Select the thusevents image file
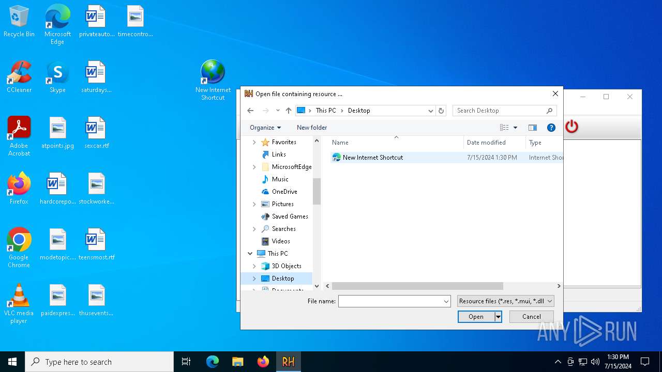Image resolution: width=662 pixels, height=372 pixels. click(96, 300)
